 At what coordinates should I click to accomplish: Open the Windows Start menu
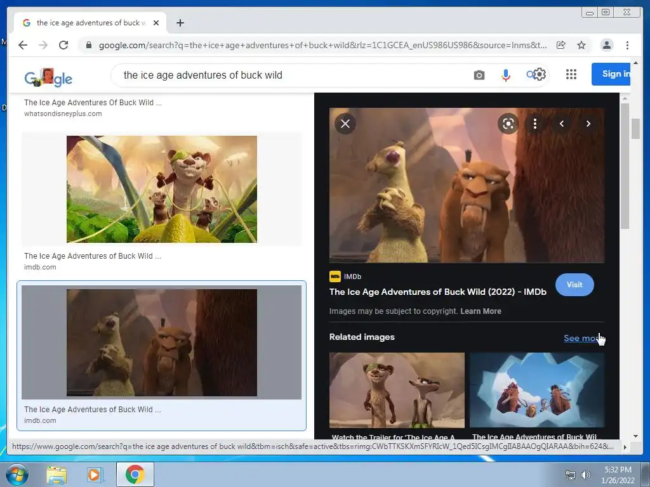[x=17, y=474]
